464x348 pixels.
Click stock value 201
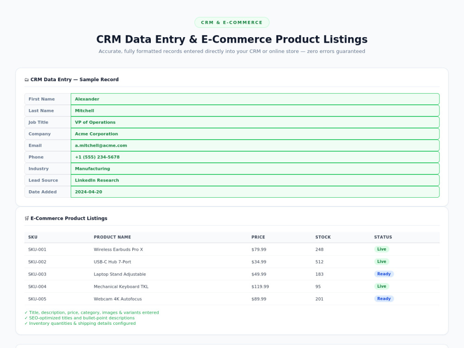coord(319,299)
